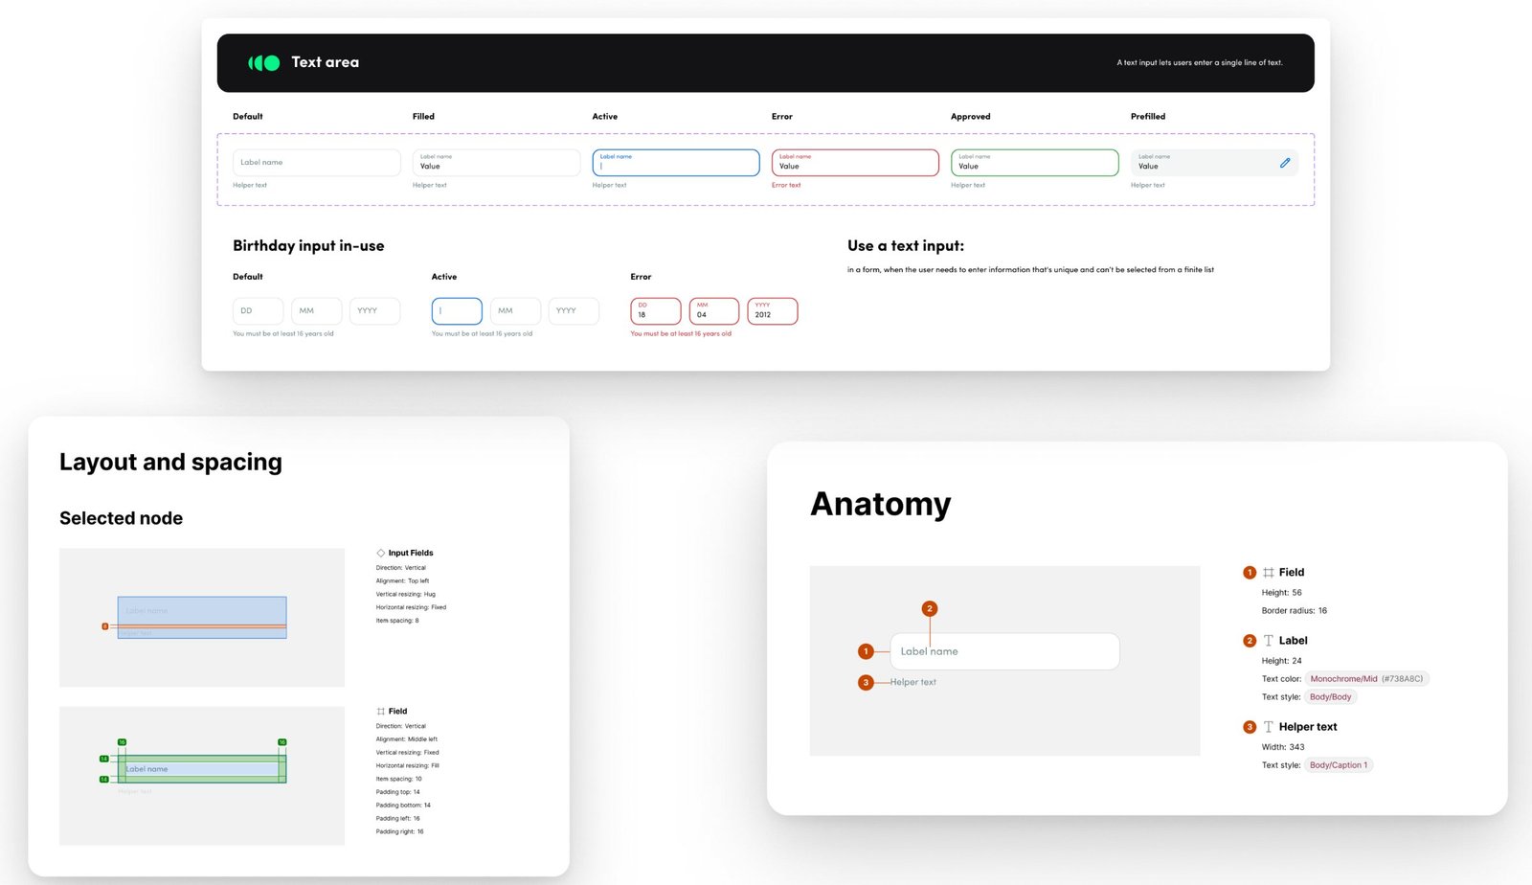
Task: Click the Error state red-bordered Value input
Action: 855,163
